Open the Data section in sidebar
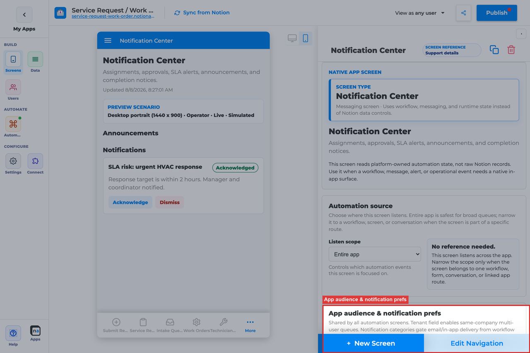530x353 pixels. [35, 62]
